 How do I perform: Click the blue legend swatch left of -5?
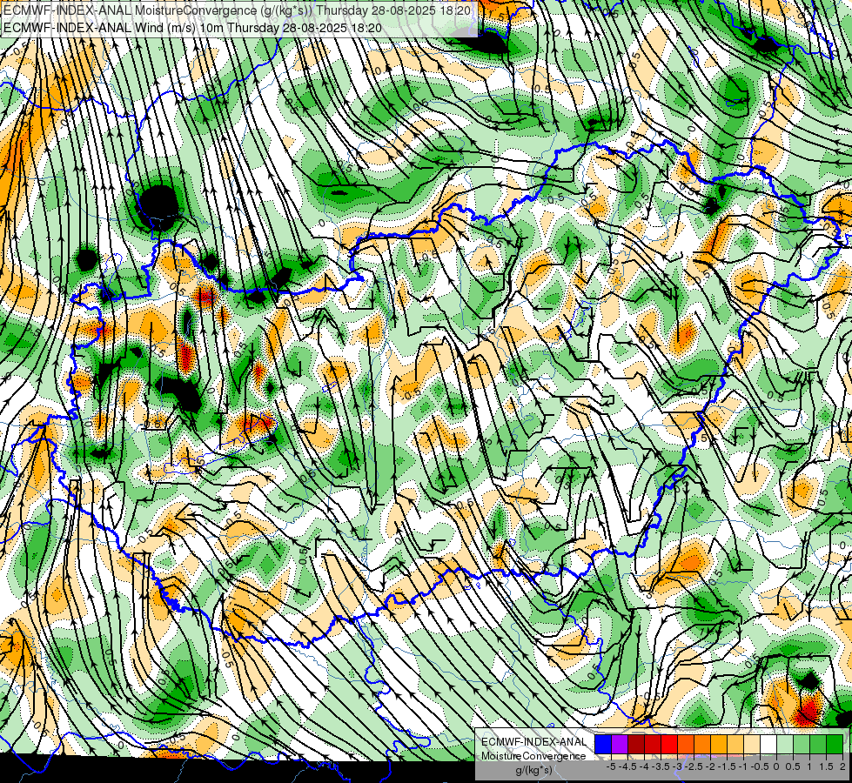click(x=603, y=745)
